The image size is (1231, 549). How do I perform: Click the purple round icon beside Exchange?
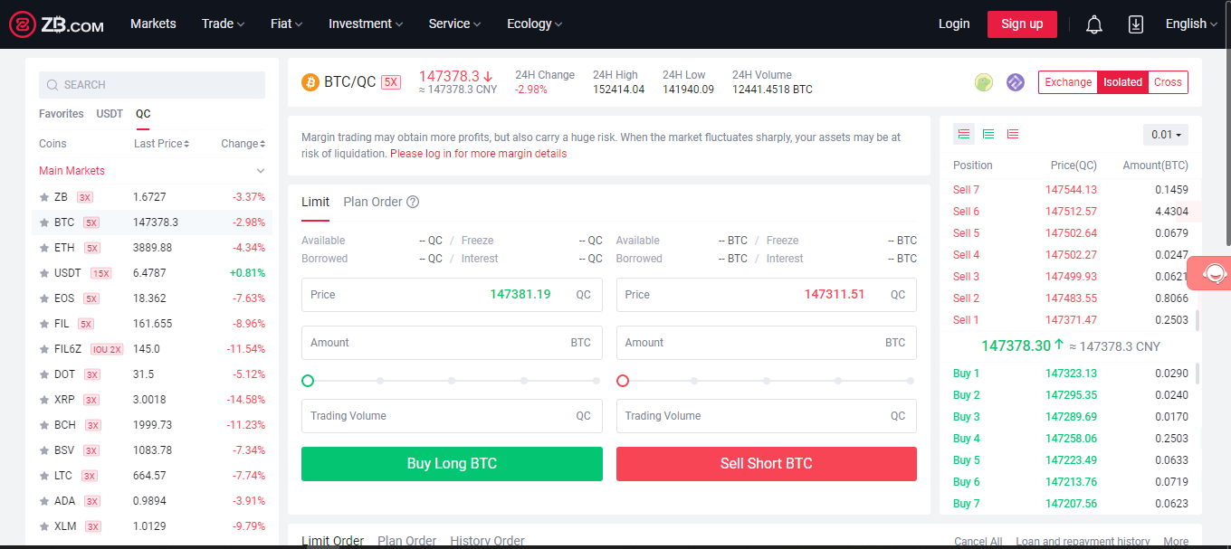pyautogui.click(x=1015, y=82)
